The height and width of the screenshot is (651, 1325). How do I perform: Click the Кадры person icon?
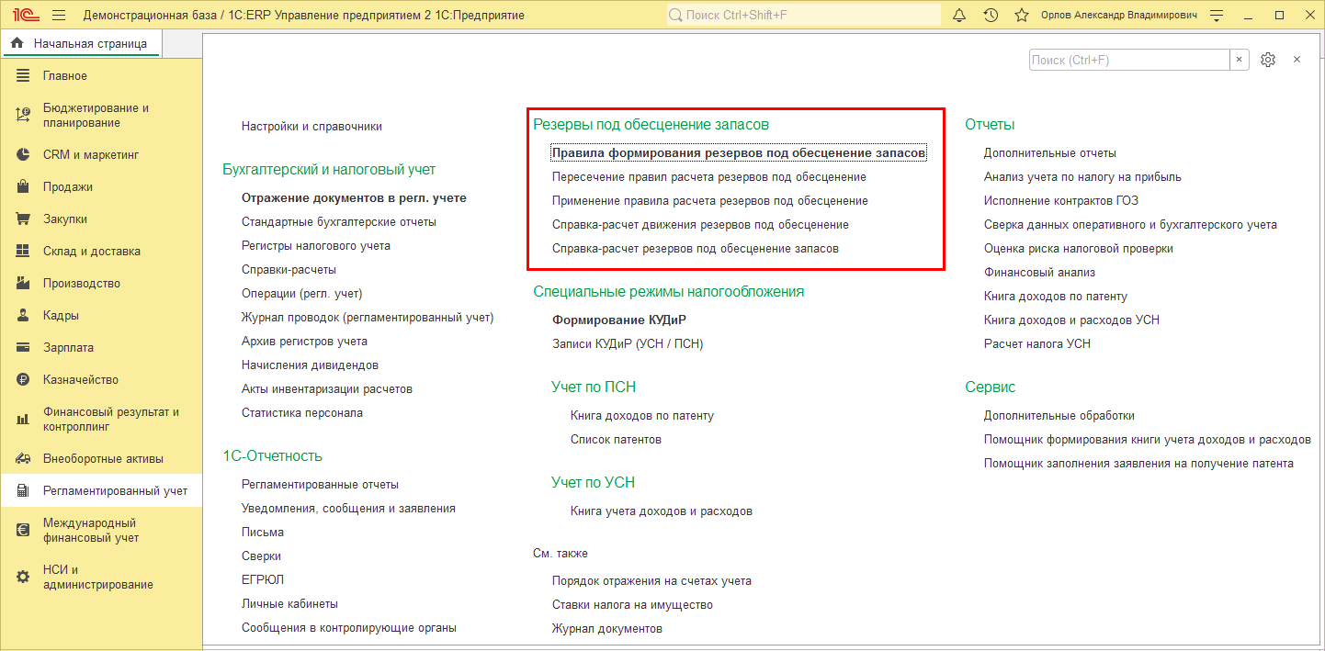[x=24, y=316]
